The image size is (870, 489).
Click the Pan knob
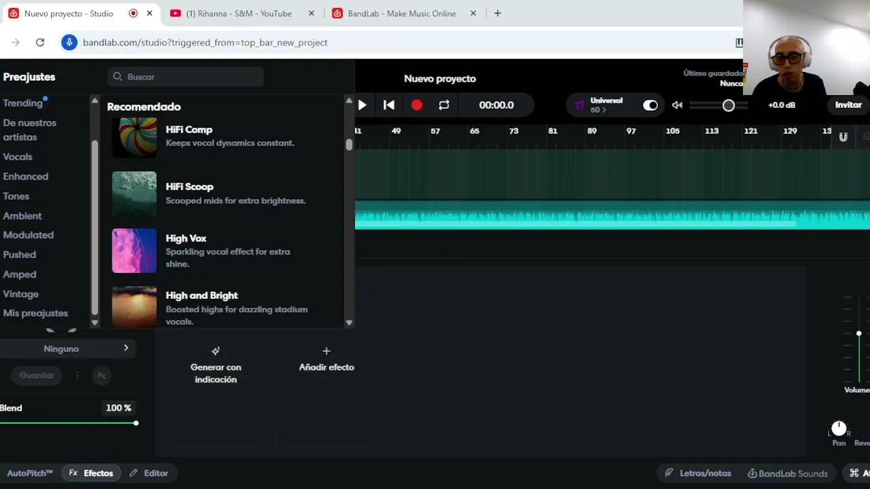(839, 428)
